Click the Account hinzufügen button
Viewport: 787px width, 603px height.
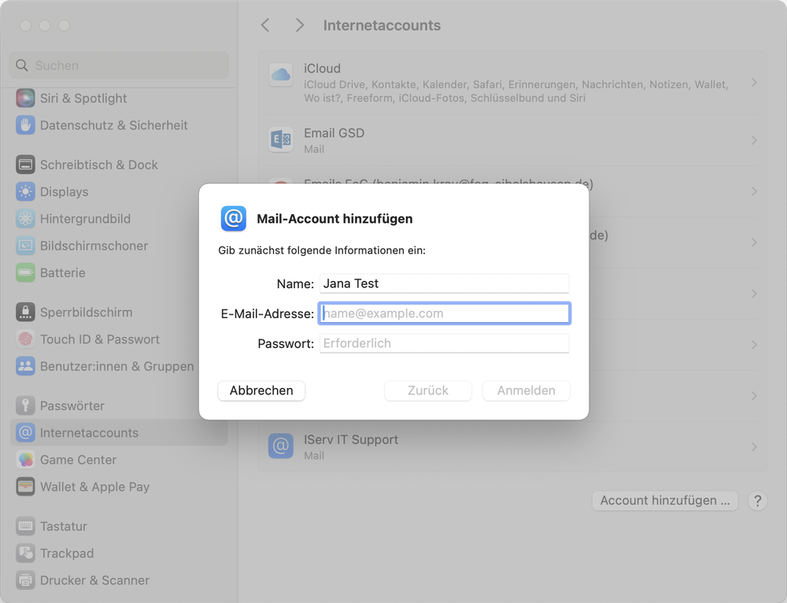pos(664,501)
